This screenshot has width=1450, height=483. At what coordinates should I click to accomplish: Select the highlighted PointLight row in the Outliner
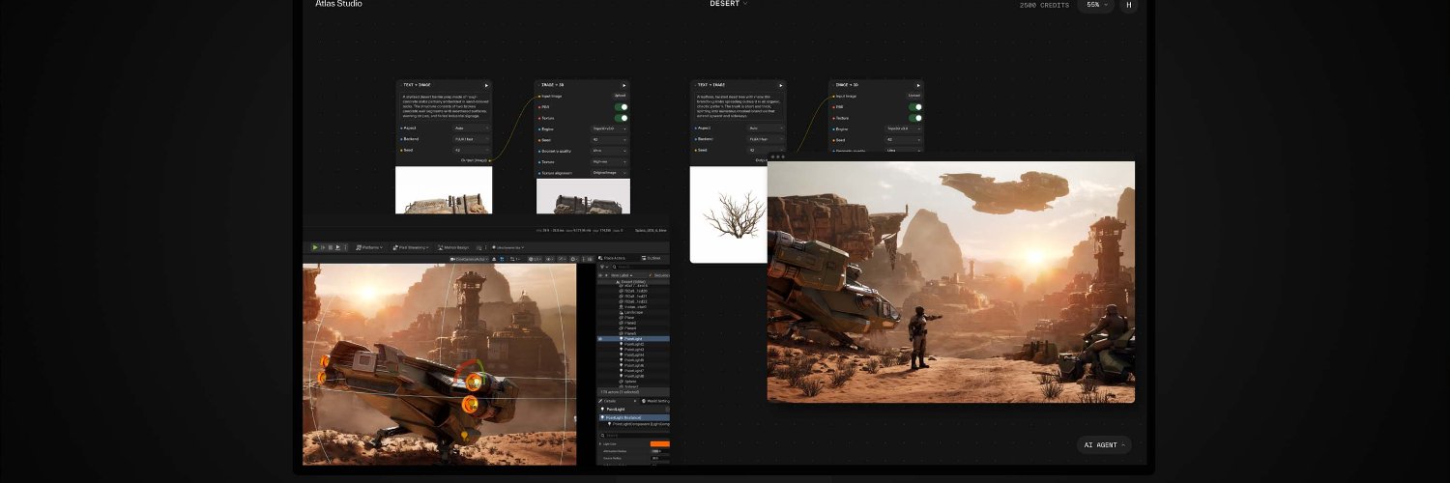(x=633, y=339)
